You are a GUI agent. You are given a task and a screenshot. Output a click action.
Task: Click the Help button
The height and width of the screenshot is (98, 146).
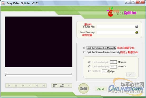(x=114, y=89)
